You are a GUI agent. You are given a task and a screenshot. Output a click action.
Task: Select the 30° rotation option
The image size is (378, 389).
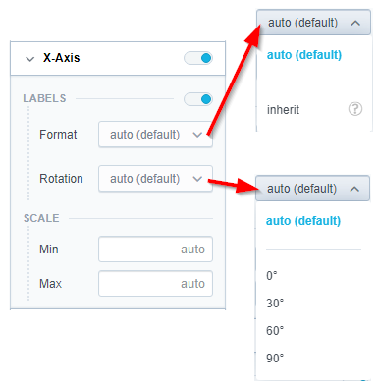[x=275, y=304]
